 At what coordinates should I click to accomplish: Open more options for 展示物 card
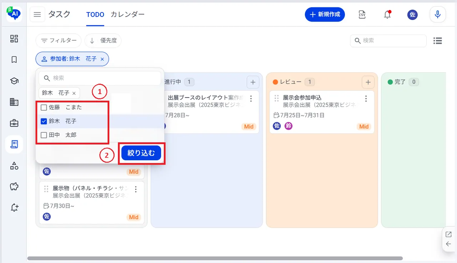(136, 189)
